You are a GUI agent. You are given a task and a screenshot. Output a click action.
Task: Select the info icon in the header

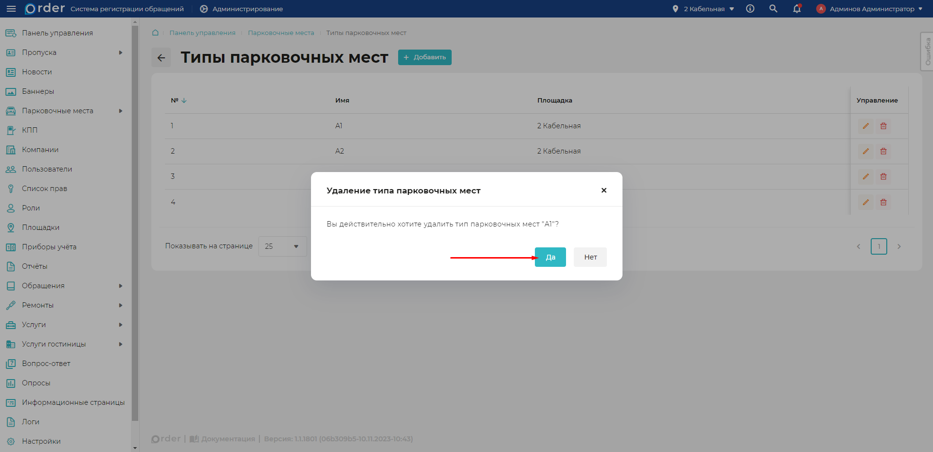pyautogui.click(x=750, y=9)
